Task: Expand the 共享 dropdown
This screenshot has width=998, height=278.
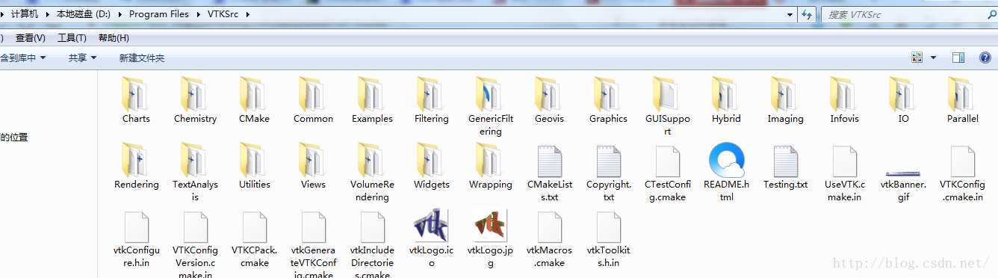Action: tap(82, 58)
